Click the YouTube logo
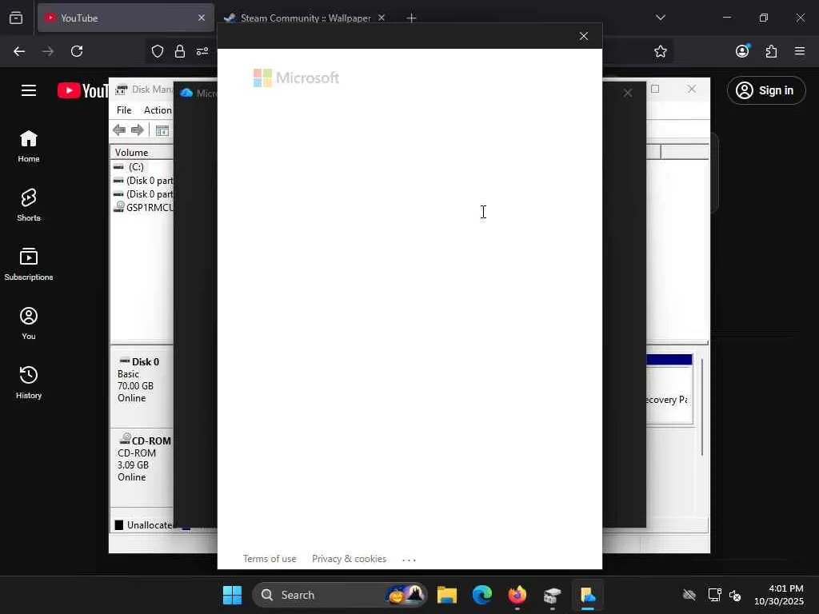Image resolution: width=819 pixels, height=614 pixels. click(x=83, y=90)
